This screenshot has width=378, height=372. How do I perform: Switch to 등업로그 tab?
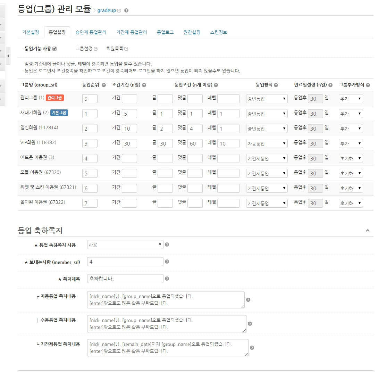165,32
